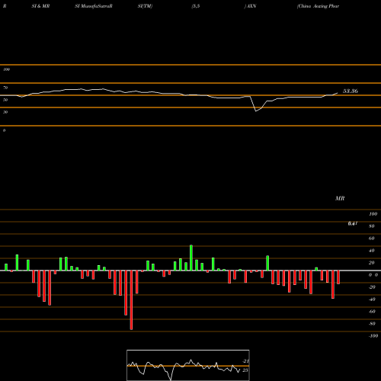Click the MR axis label 20

[372, 263]
